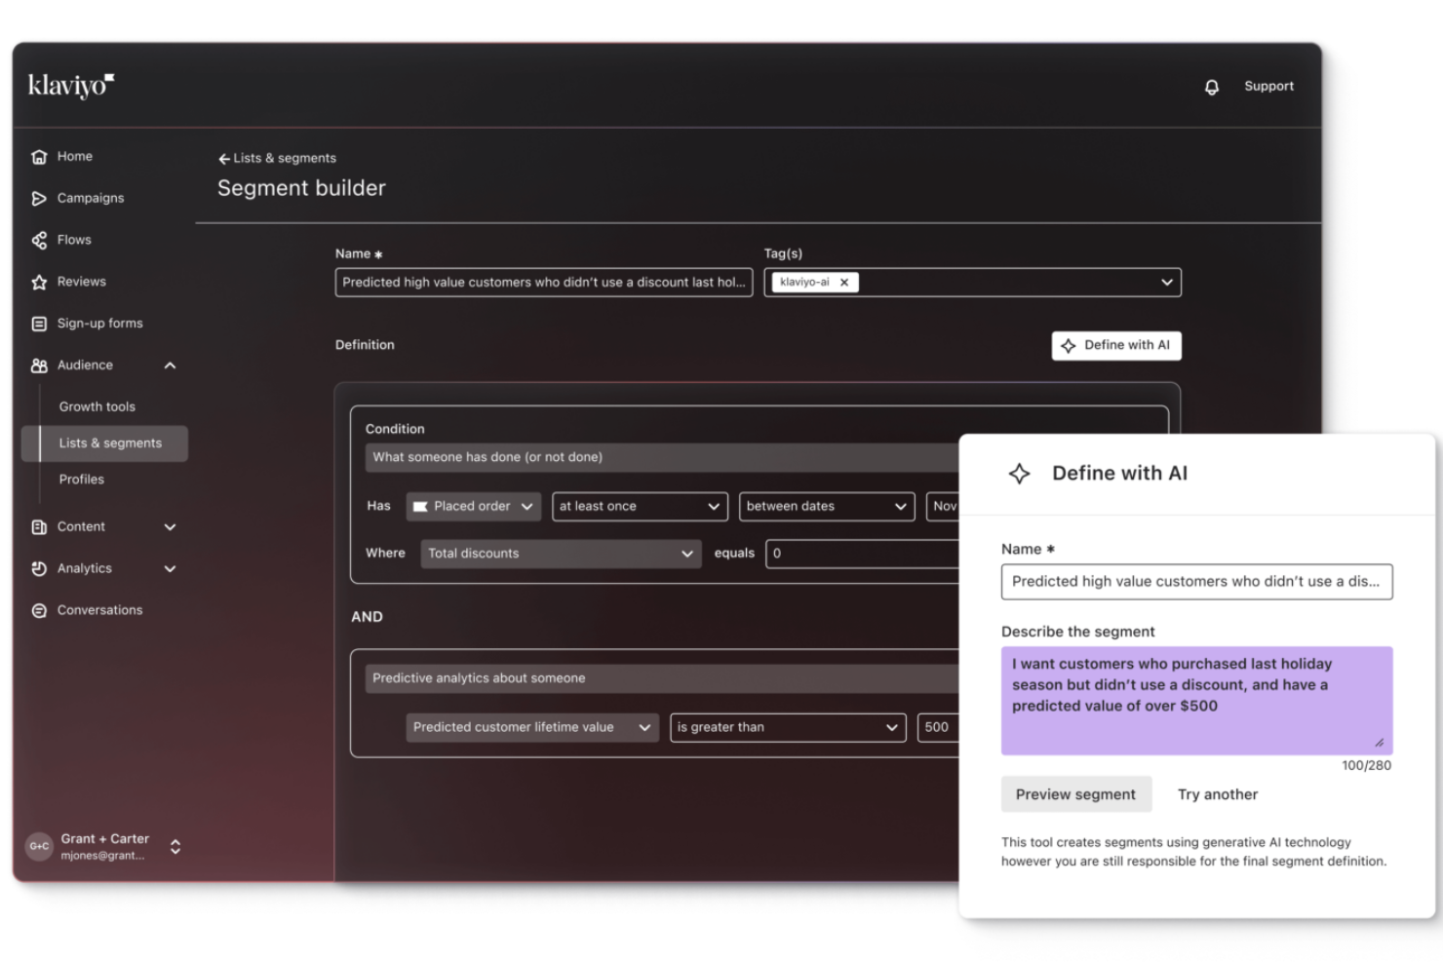Click inside the segment Name field

[x=543, y=283]
